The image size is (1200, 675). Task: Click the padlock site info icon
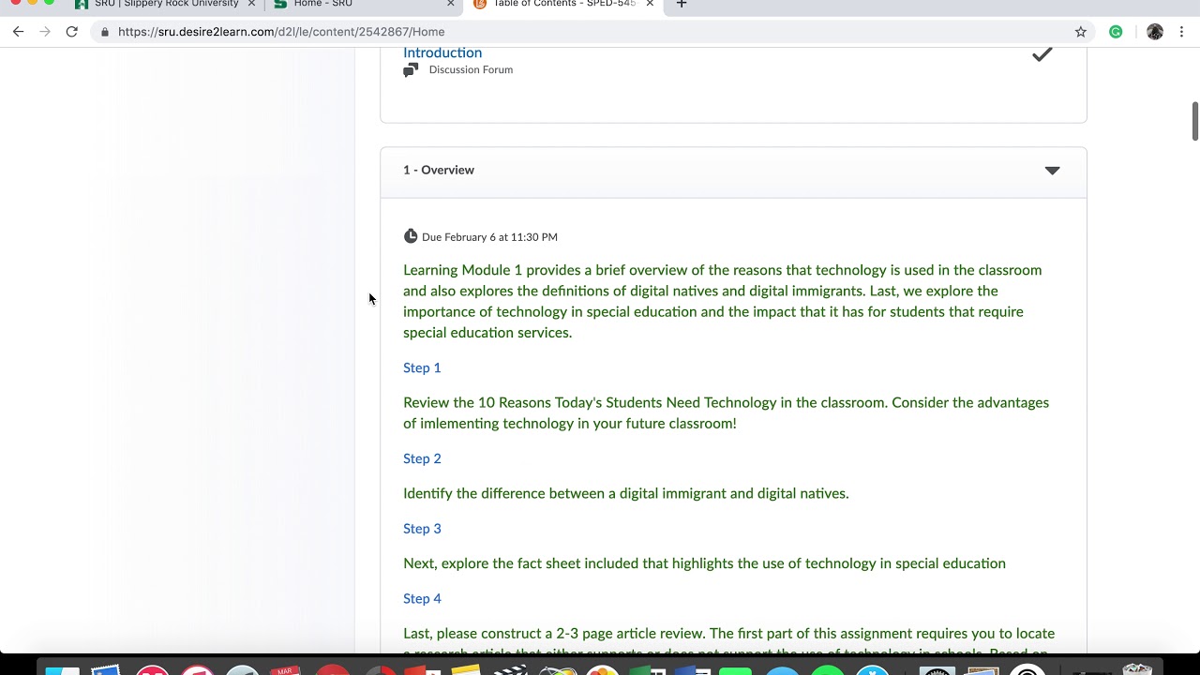[x=105, y=32]
